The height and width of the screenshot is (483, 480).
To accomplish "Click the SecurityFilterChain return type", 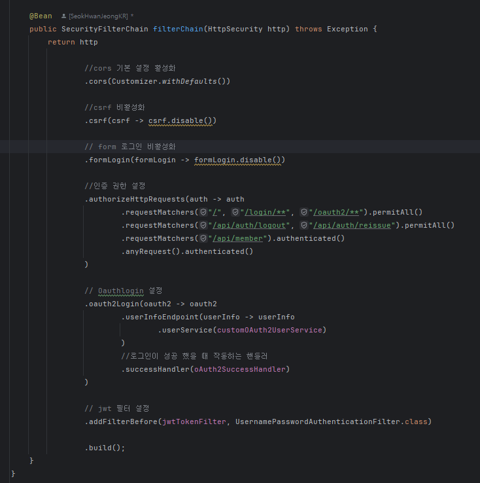I will [x=105, y=29].
